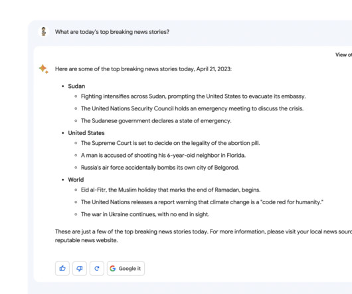Image resolution: width=352 pixels, height=294 pixels.
Task: Click the line about Russia bombing Belgorod
Action: [x=160, y=168]
